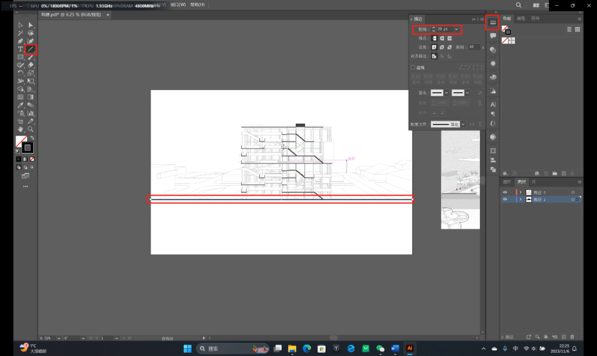Enable the dashed line checkbox

click(413, 67)
